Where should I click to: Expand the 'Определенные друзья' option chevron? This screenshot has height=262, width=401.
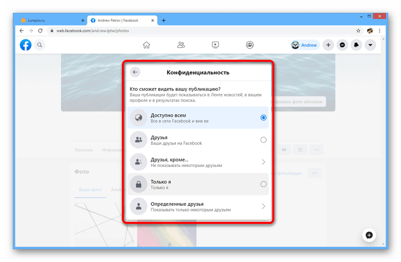263,206
